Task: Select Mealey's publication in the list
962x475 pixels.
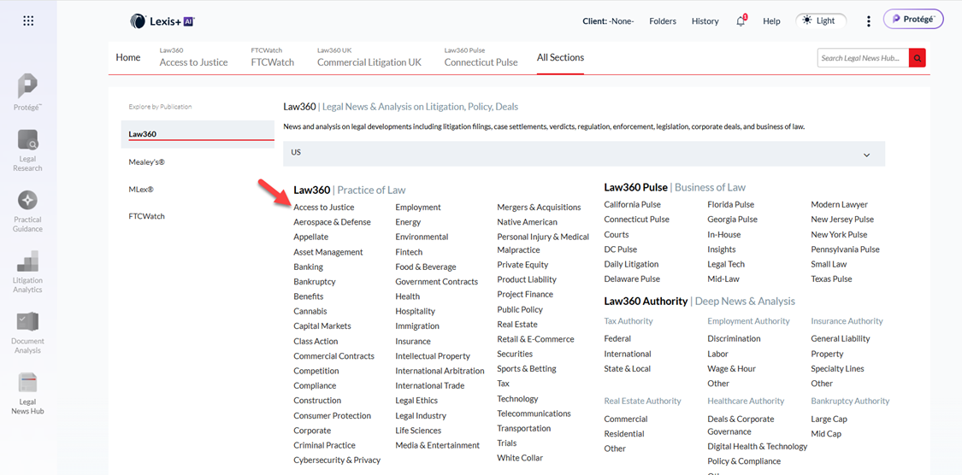Action: point(146,161)
